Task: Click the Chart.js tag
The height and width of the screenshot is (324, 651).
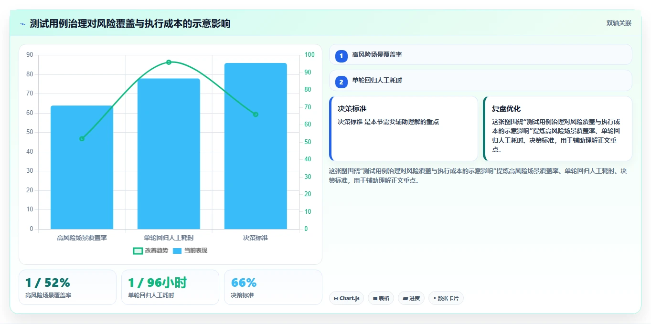Action: coord(346,298)
